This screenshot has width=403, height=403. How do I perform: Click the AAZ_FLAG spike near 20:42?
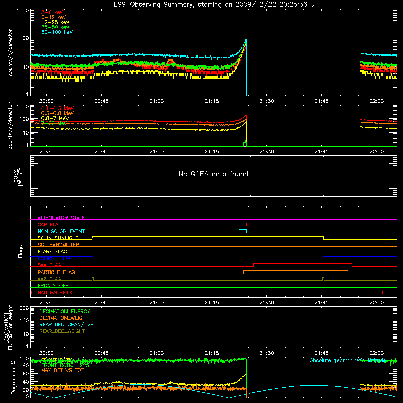(93, 279)
